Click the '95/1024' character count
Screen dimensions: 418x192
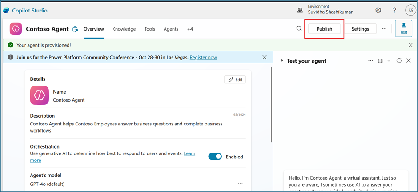tap(239, 115)
